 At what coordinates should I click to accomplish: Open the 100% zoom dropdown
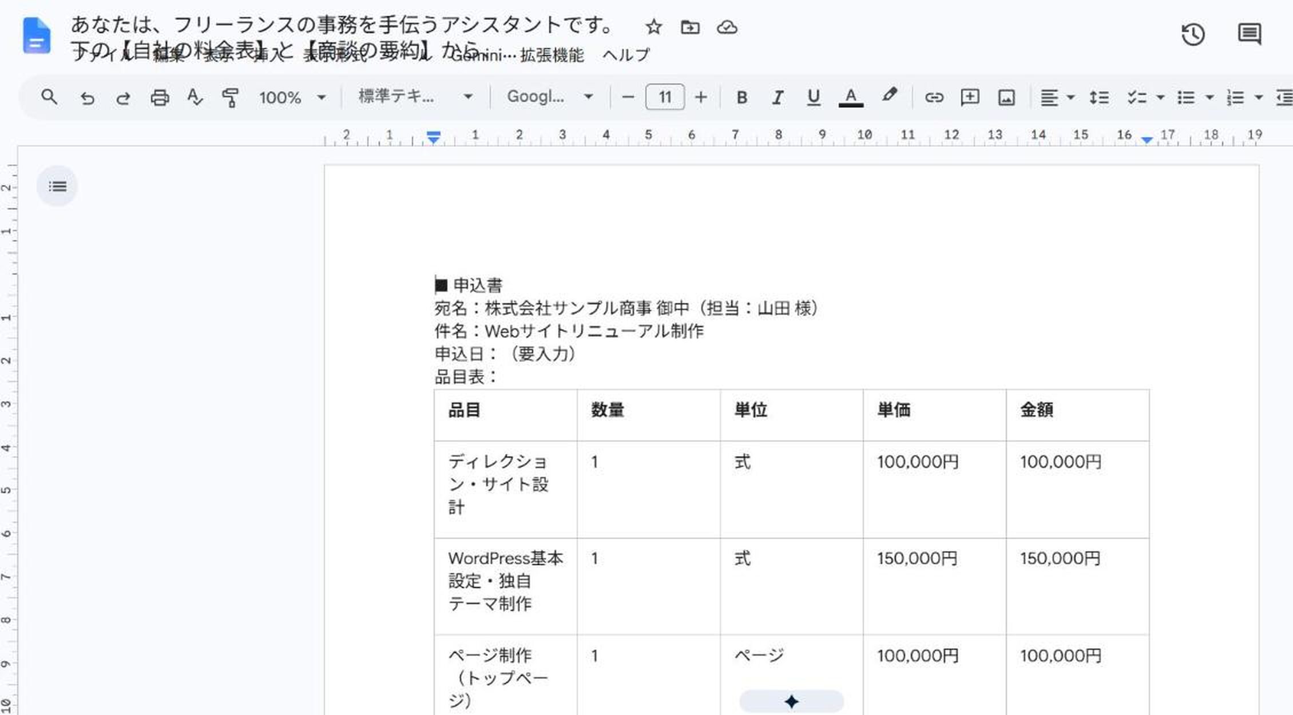(x=292, y=98)
